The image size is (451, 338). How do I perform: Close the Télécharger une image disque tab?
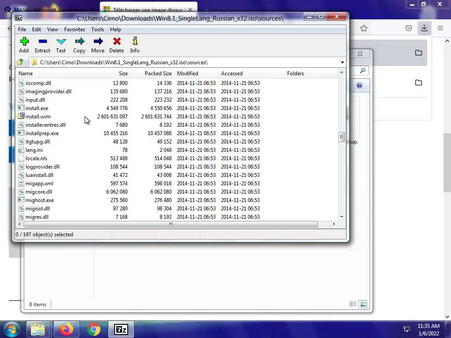[x=190, y=10]
